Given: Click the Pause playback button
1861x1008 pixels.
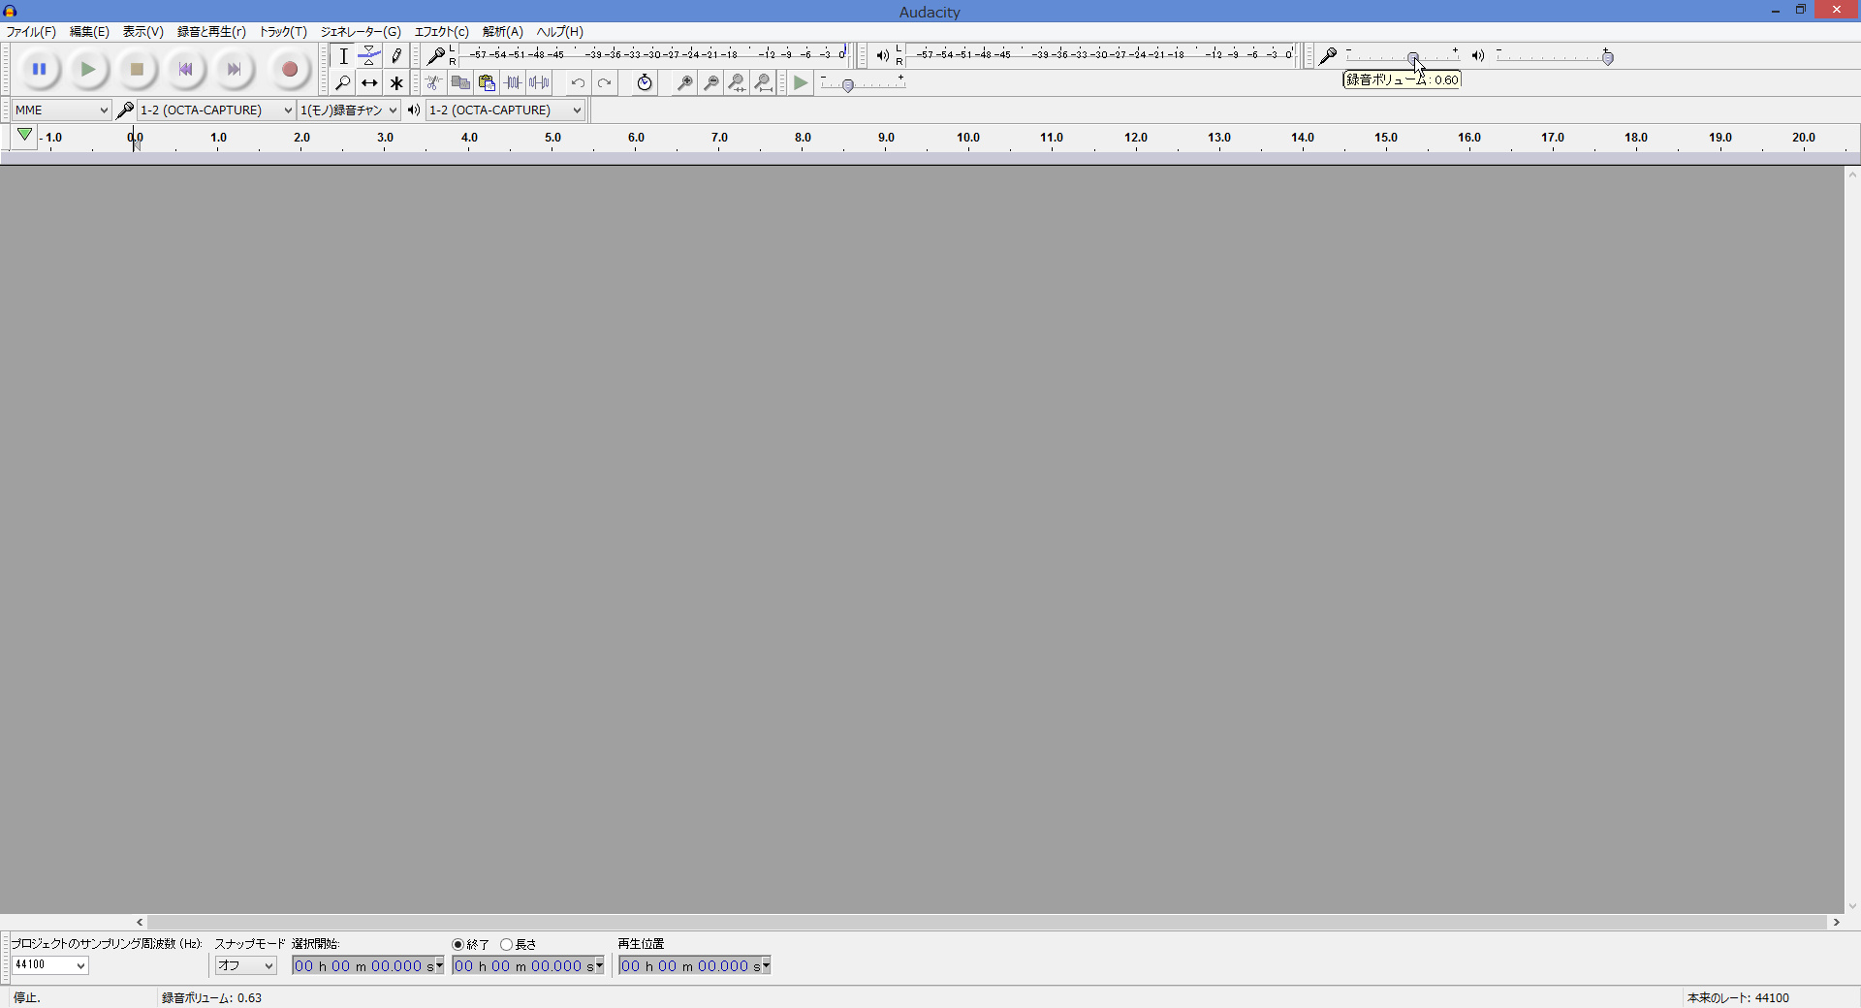Looking at the screenshot, I should [40, 69].
